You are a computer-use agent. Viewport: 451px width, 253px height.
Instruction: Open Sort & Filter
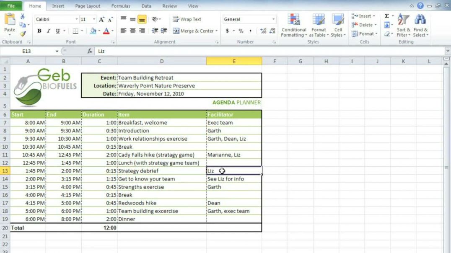point(403,25)
